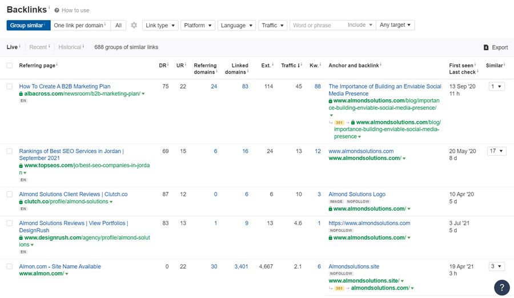This screenshot has height=298, width=514.
Task: Click the info icon beside First seen
Action: 475,65
